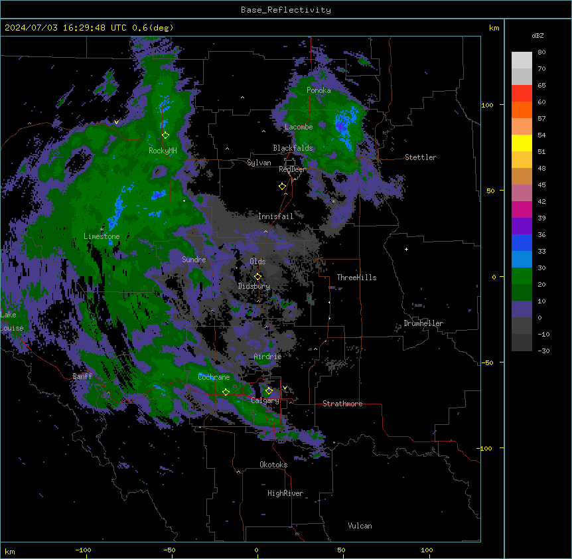Image resolution: width=572 pixels, height=559 pixels.
Task: Select the white plus marker northeast of ThreeHills
Action: [x=406, y=249]
